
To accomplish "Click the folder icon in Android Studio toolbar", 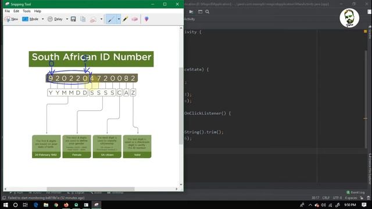I will coord(191,12).
